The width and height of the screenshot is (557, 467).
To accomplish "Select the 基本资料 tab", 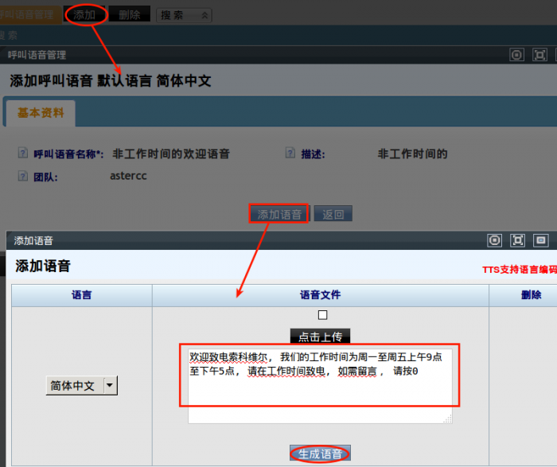I will point(41,113).
